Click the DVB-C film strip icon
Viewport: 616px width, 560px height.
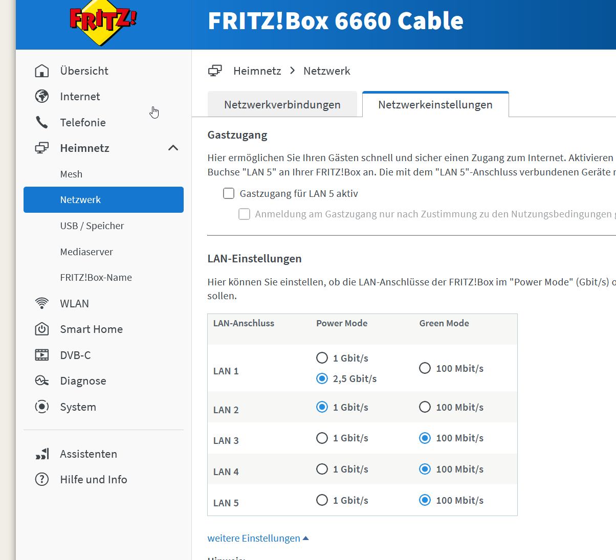tap(42, 355)
